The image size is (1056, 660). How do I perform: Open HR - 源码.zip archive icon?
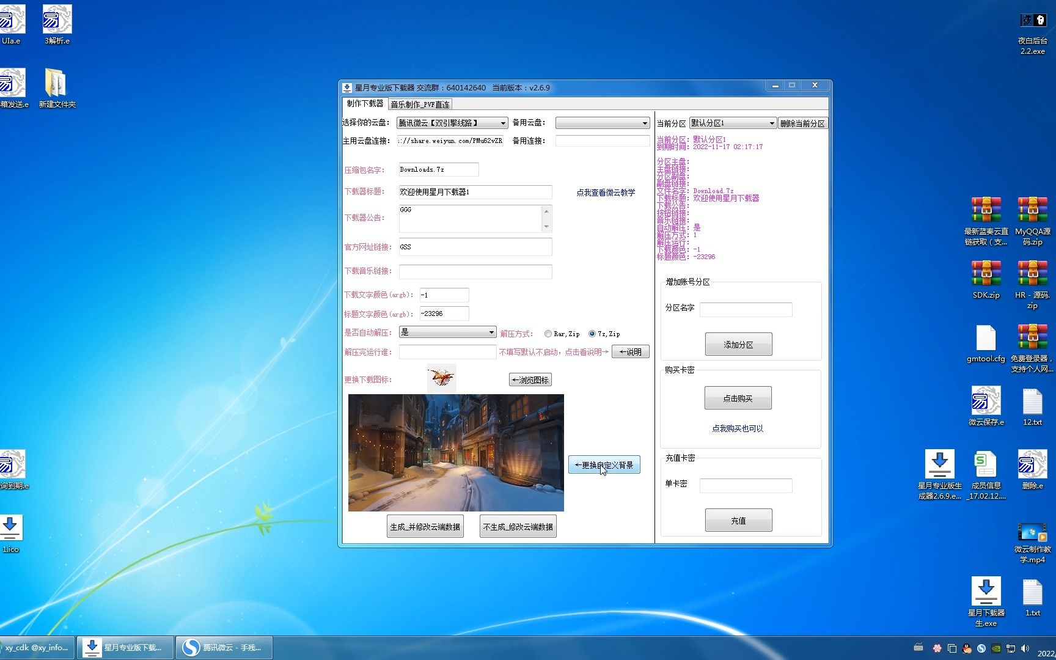(1032, 285)
